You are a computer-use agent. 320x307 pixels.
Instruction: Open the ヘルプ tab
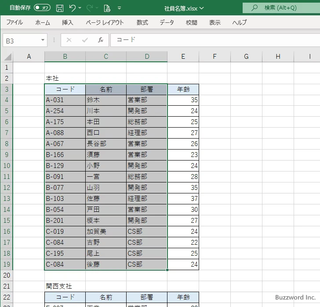(x=240, y=22)
